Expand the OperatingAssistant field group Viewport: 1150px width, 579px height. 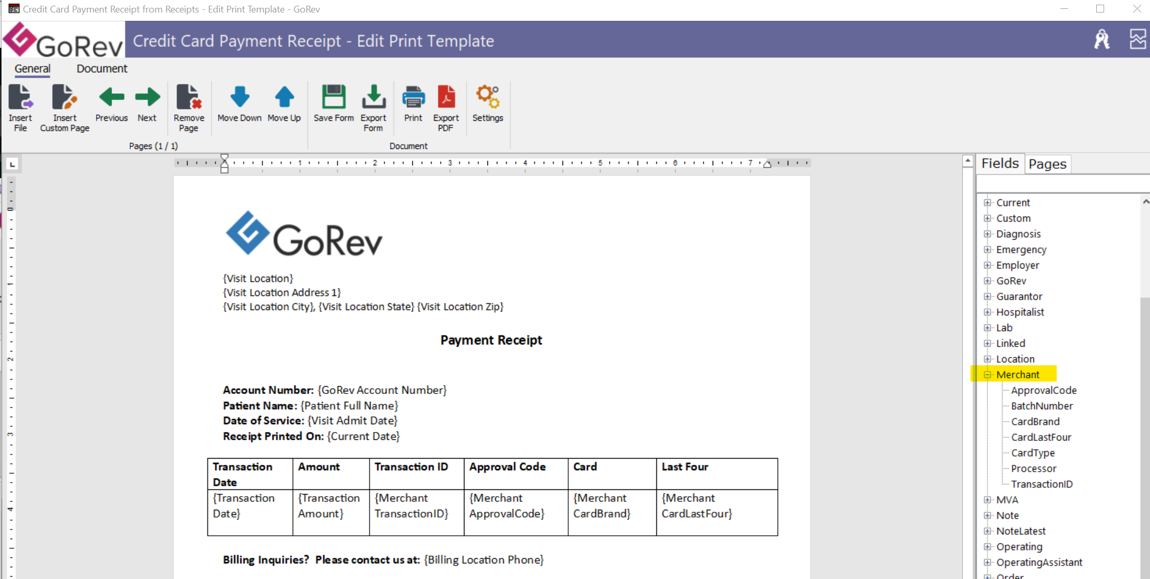(x=987, y=562)
